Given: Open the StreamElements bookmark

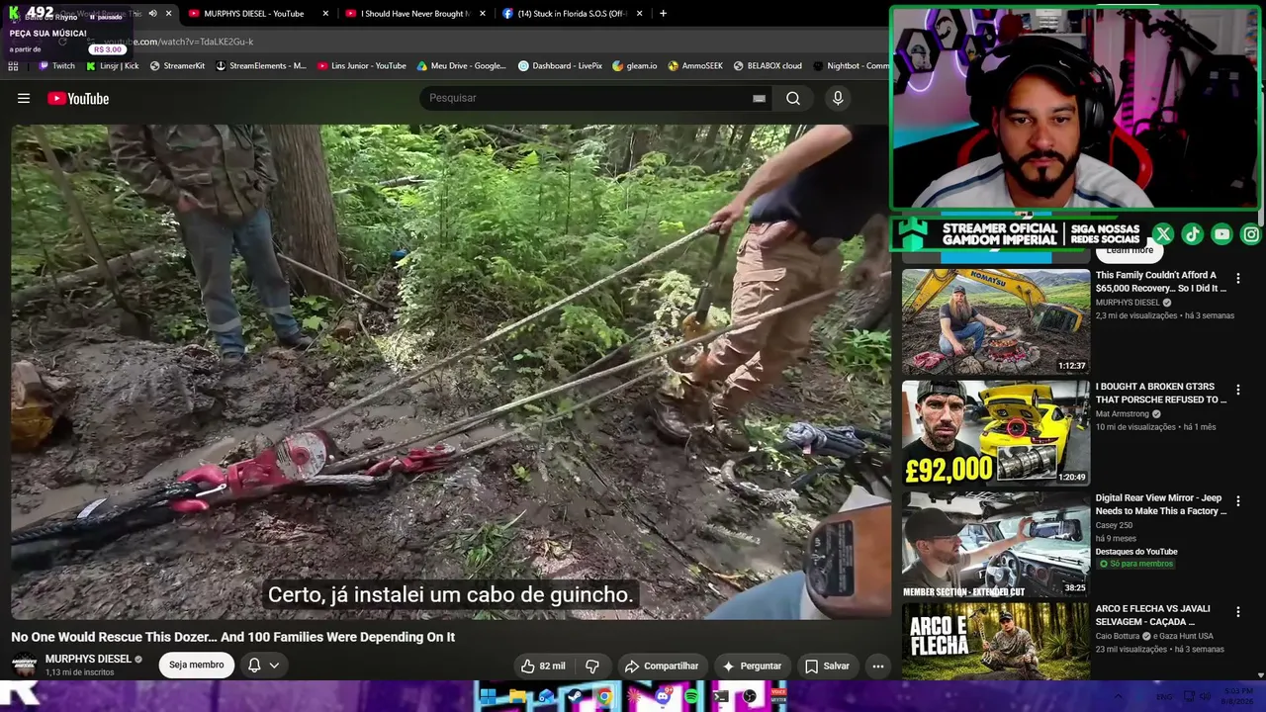Looking at the screenshot, I should click(260, 66).
